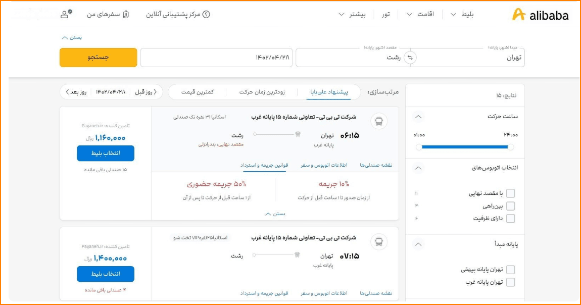
Task: Sort by 'کمترین قیمت' tab
Action: (198, 92)
